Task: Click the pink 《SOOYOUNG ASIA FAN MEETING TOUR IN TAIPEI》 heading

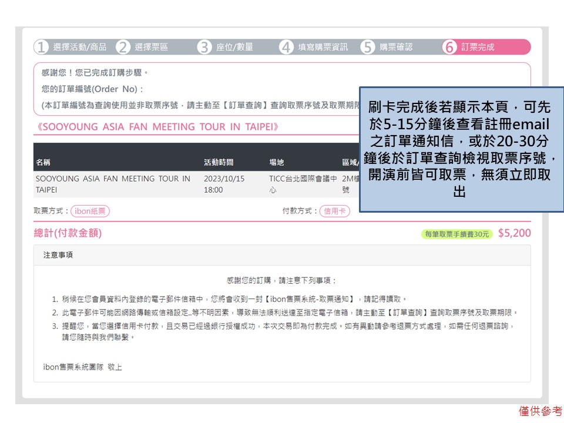Action: (157, 127)
